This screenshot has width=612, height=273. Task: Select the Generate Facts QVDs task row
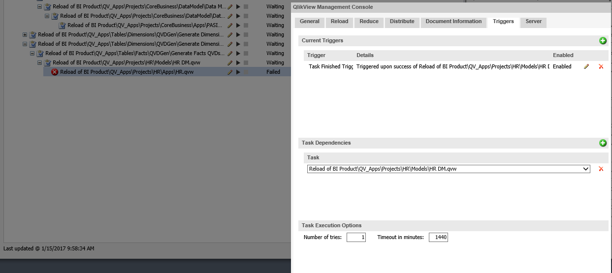coord(134,53)
